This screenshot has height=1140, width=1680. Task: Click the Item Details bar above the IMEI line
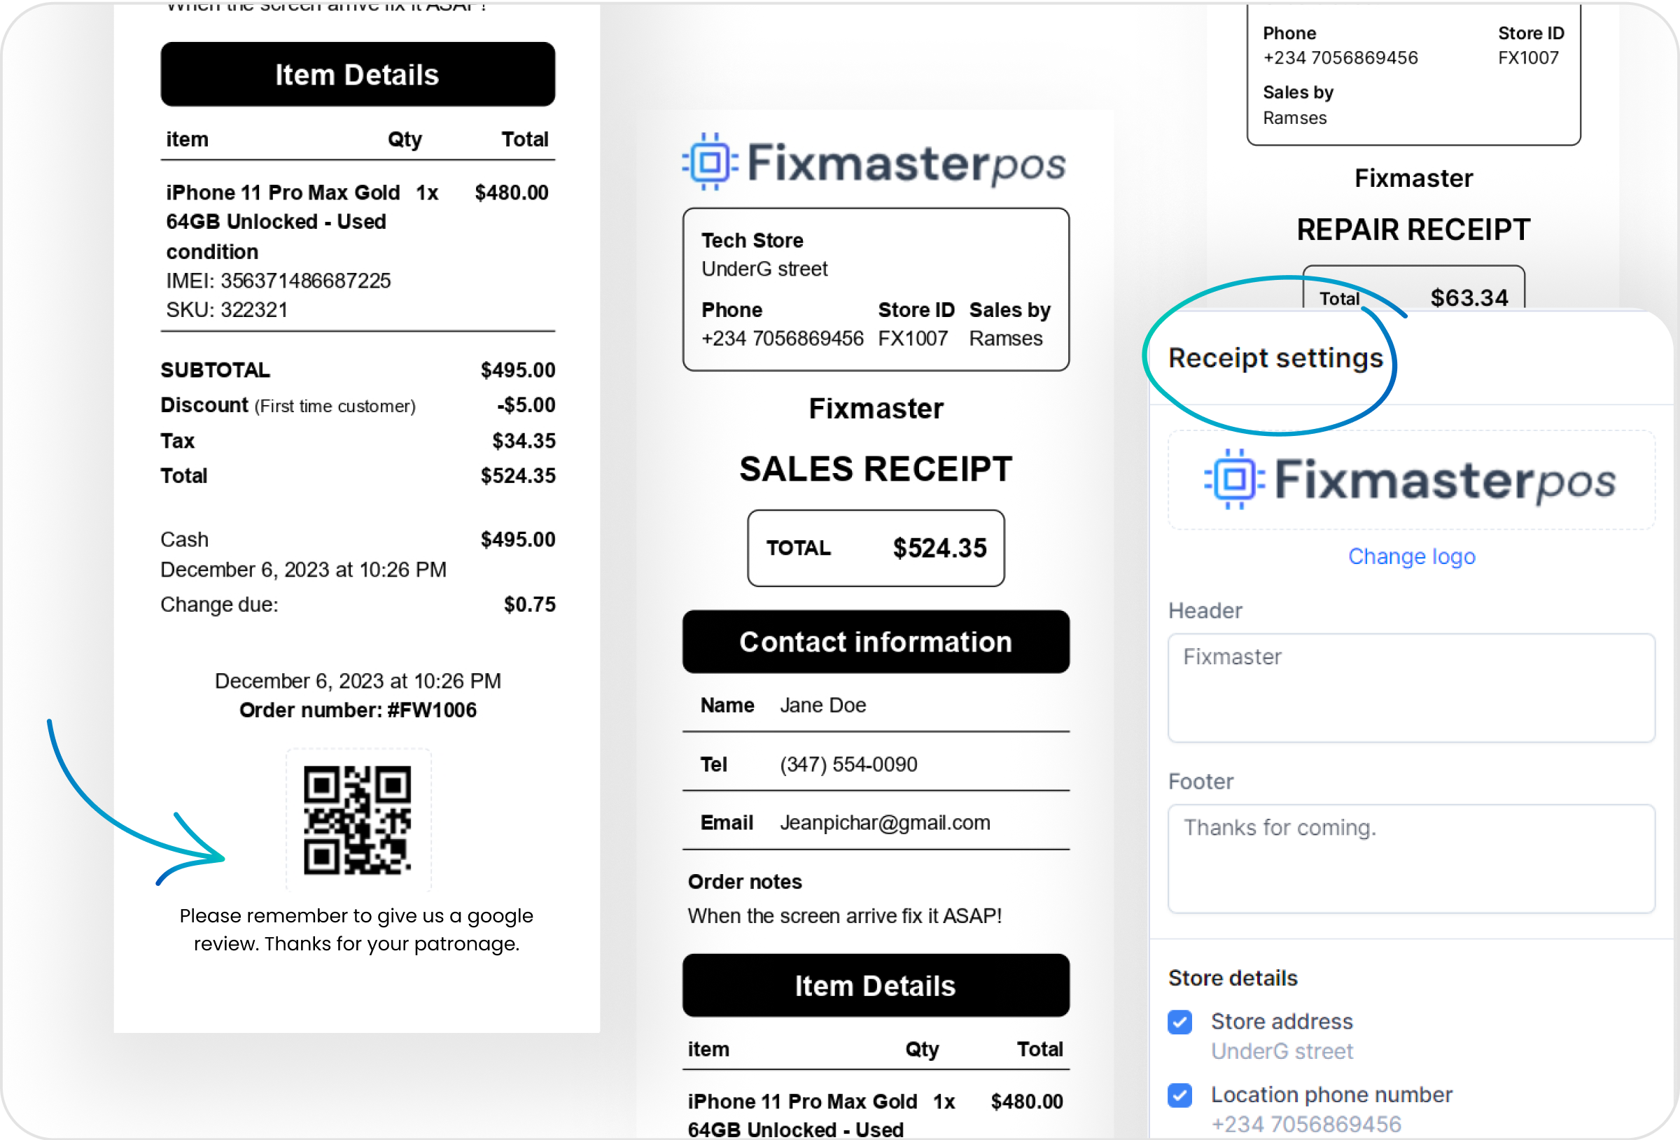pos(358,74)
